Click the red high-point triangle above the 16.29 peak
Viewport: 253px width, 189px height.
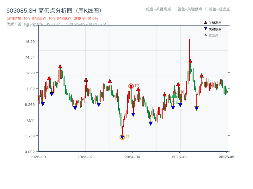click(x=190, y=61)
